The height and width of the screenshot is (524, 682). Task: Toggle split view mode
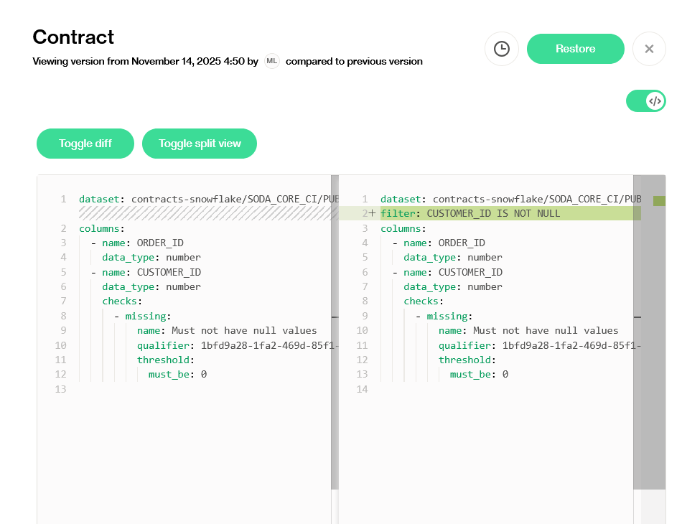coord(200,144)
